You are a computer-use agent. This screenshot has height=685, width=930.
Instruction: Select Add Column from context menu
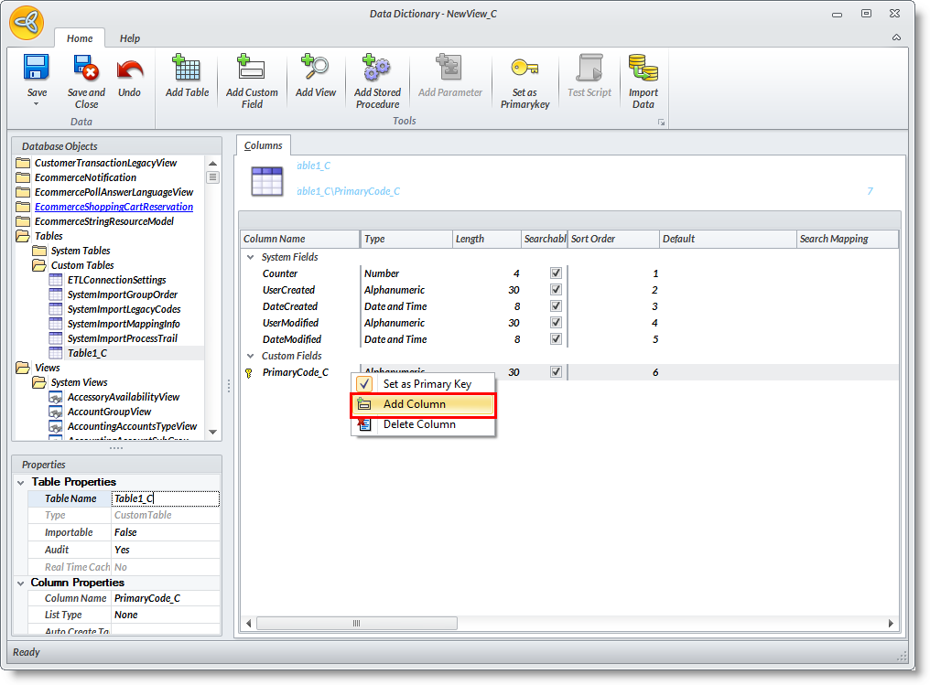click(415, 404)
